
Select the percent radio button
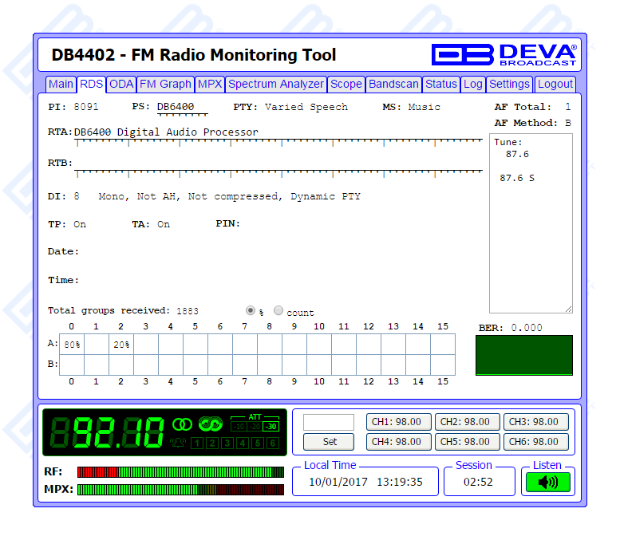(251, 311)
